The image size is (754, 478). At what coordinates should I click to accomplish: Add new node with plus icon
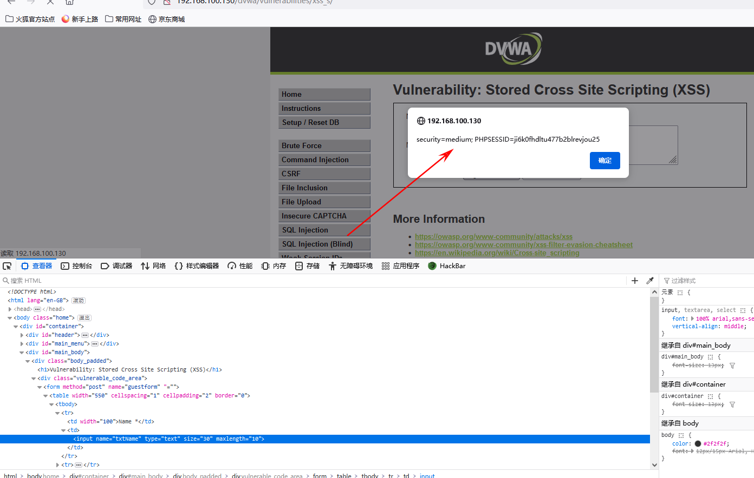635,281
